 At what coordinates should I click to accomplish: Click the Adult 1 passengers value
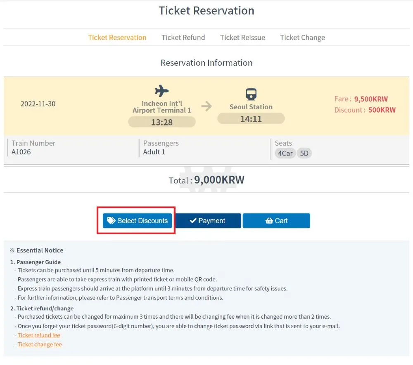point(154,152)
